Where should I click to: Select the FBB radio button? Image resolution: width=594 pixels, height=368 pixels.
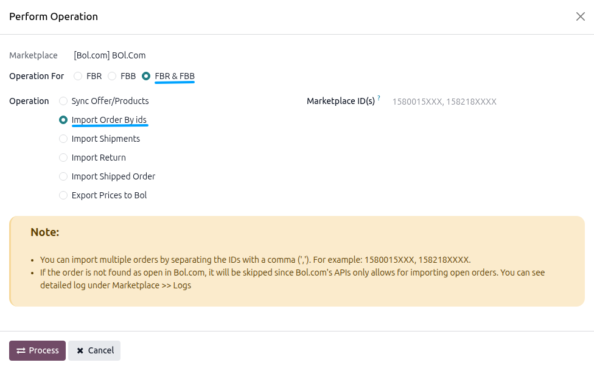pyautogui.click(x=112, y=76)
